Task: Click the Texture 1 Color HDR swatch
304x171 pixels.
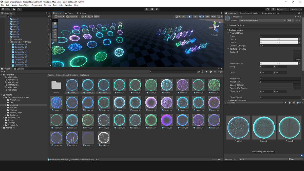Action: click(278, 63)
